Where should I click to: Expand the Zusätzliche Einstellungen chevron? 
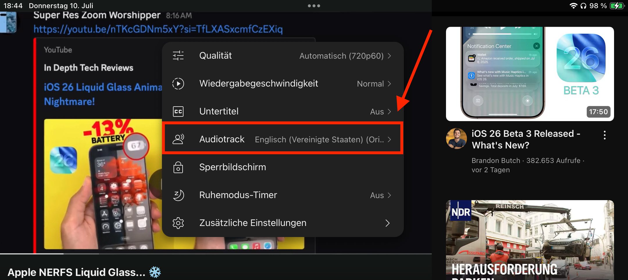(x=387, y=223)
